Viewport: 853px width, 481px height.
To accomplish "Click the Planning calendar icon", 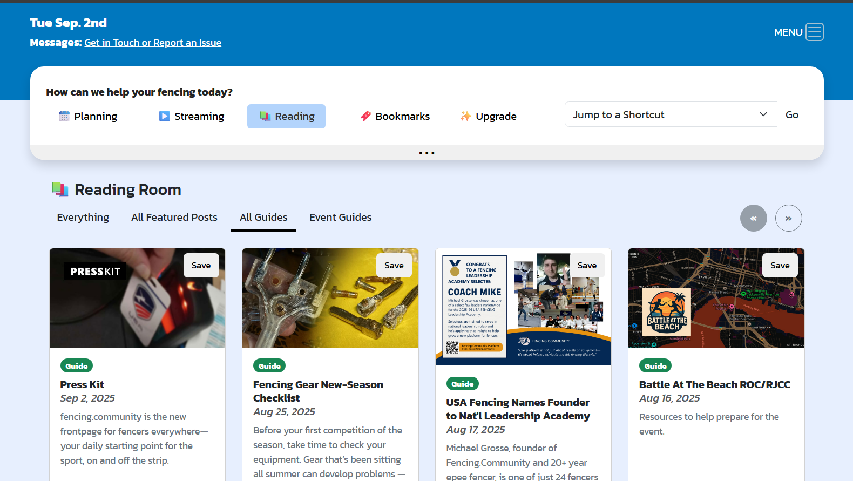I will [64, 116].
